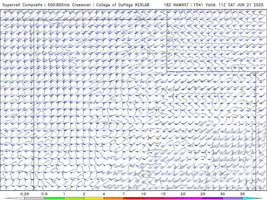Click the yellow-green segment between 1 and 2
The image size is (267, 200).
tap(74, 198)
